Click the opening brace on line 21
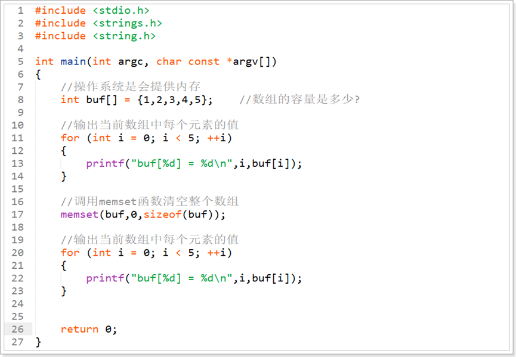Screen dimensions: 516x357 [64, 266]
